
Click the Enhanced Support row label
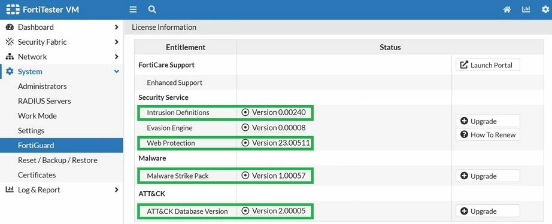pos(175,82)
